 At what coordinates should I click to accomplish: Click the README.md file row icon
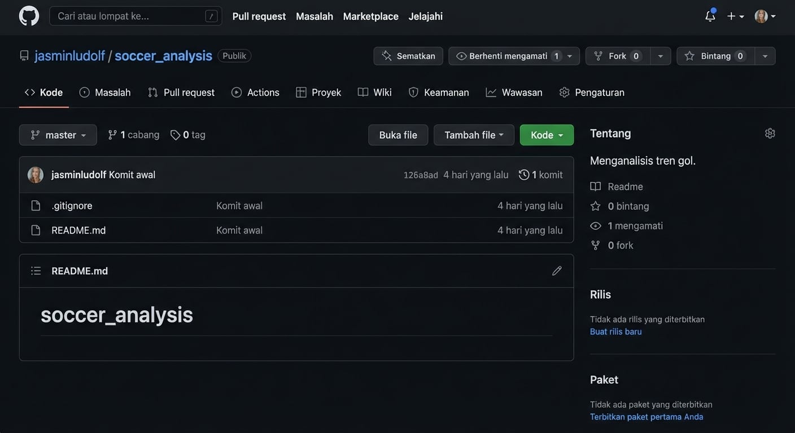pos(36,230)
